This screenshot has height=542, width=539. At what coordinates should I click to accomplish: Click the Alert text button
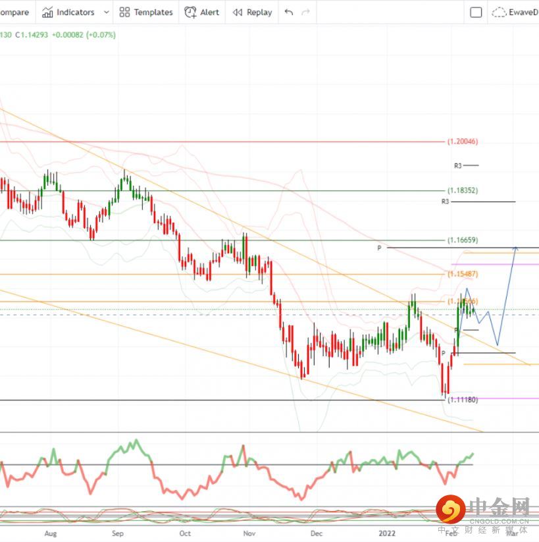pyautogui.click(x=210, y=13)
